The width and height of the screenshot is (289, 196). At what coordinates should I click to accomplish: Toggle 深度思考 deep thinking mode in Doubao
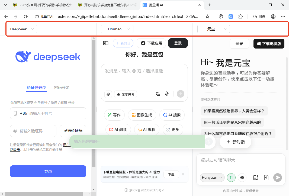125,94
